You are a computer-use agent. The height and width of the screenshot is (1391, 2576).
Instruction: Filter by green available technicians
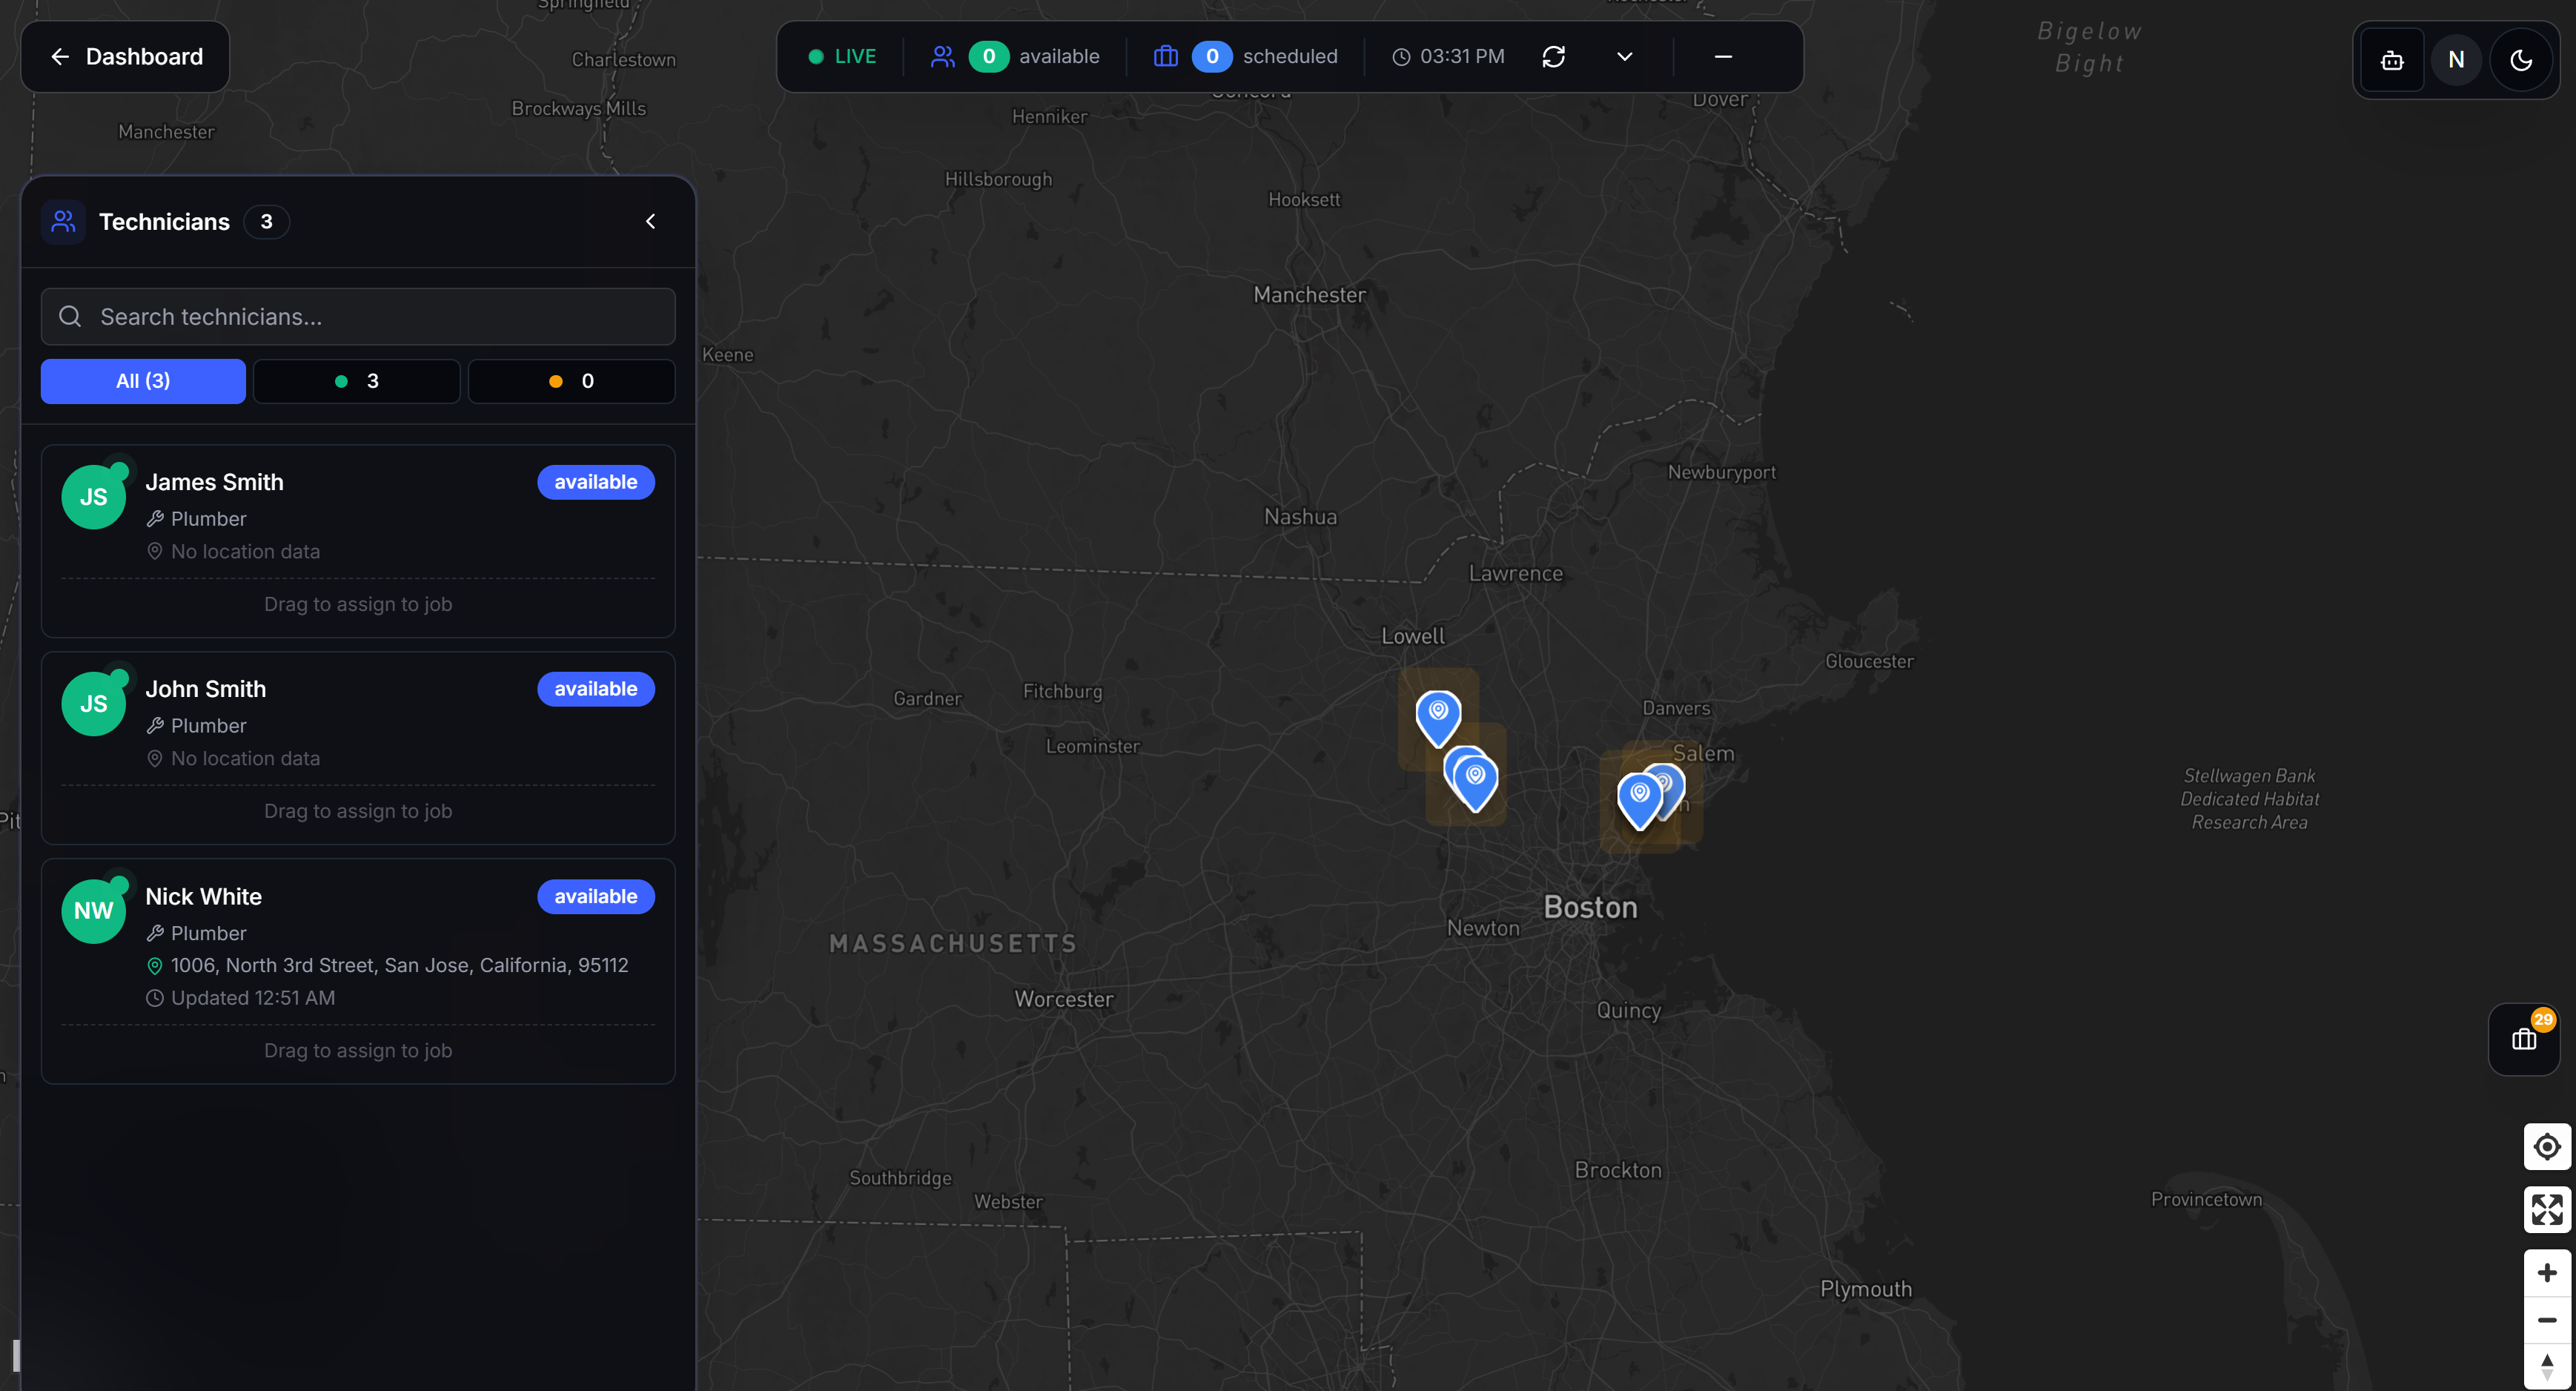(356, 381)
